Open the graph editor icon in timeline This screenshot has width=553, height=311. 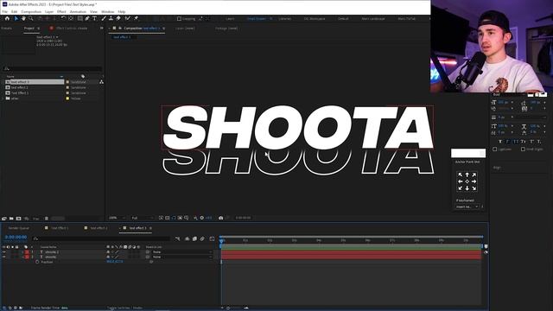(x=212, y=238)
